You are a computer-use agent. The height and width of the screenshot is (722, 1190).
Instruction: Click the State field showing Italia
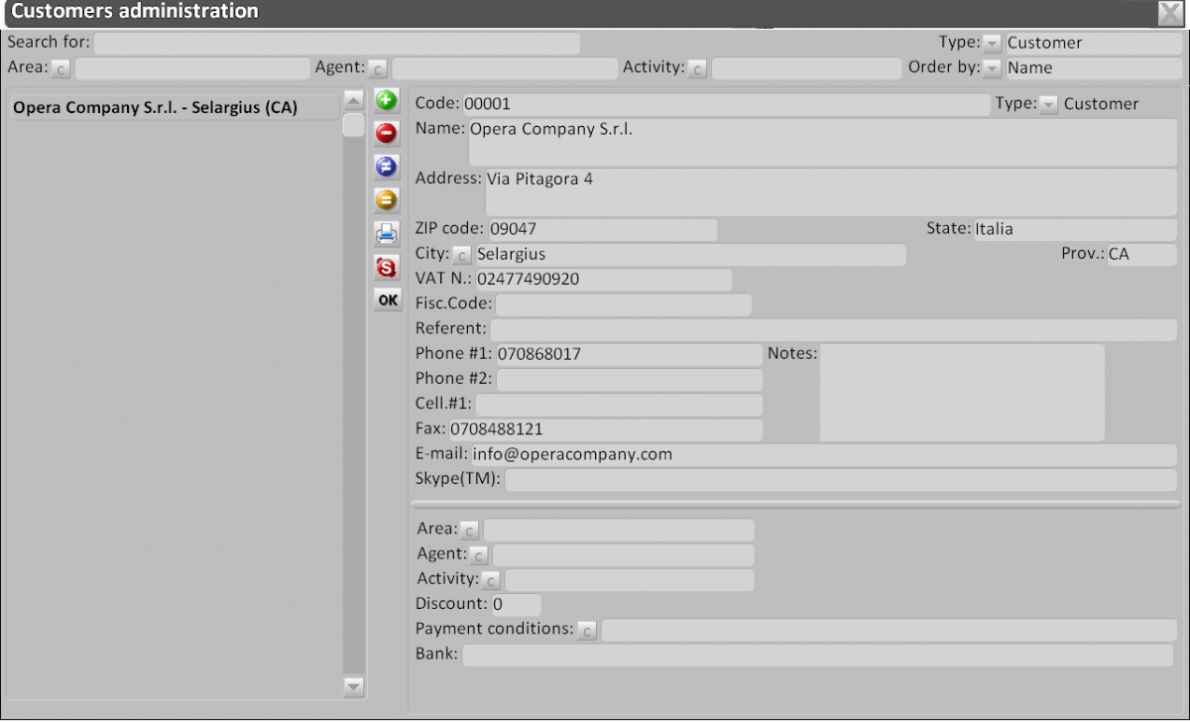pos(1075,229)
